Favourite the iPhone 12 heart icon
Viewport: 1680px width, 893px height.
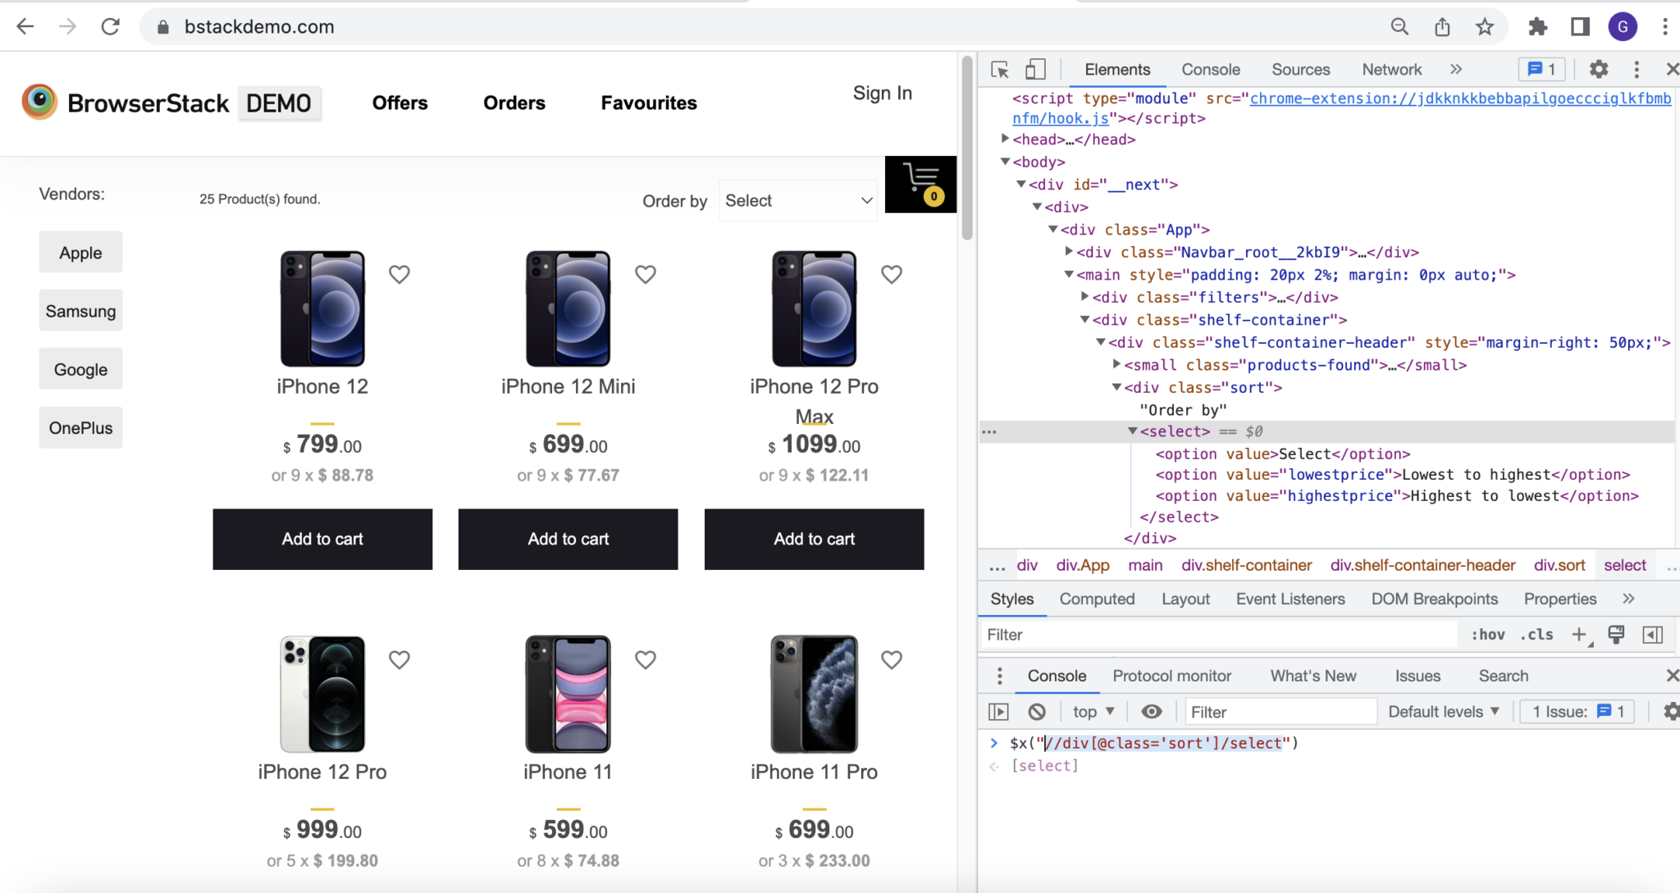399,275
